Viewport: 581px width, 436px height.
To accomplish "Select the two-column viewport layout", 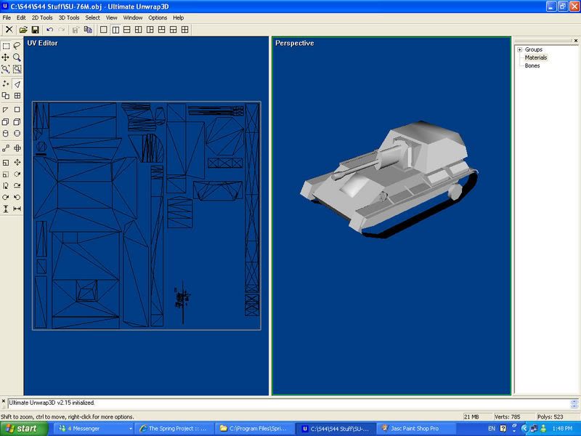I will tap(115, 30).
